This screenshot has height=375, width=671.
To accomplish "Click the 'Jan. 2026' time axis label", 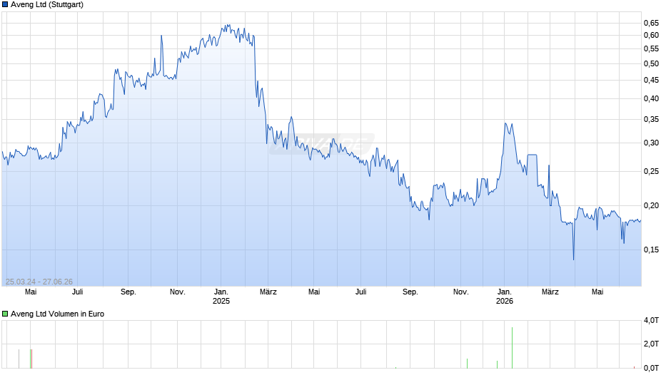I will [505, 297].
